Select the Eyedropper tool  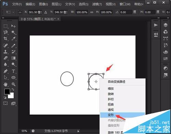tap(13, 39)
